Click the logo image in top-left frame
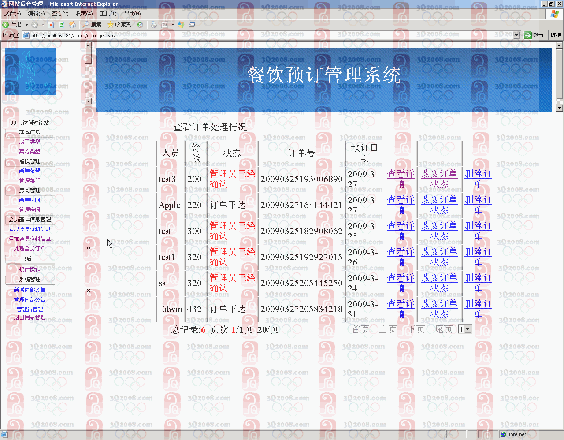Image resolution: width=564 pixels, height=440 pixels. [31, 71]
